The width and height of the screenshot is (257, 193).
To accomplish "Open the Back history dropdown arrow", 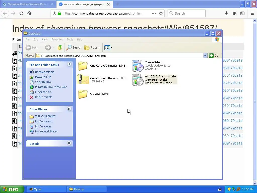I will click(x=41, y=47).
